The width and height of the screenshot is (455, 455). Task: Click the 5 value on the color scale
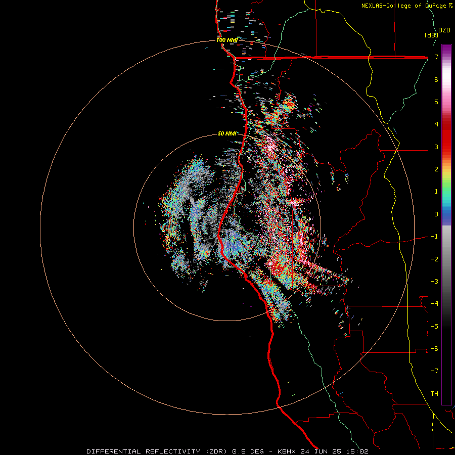(x=436, y=102)
